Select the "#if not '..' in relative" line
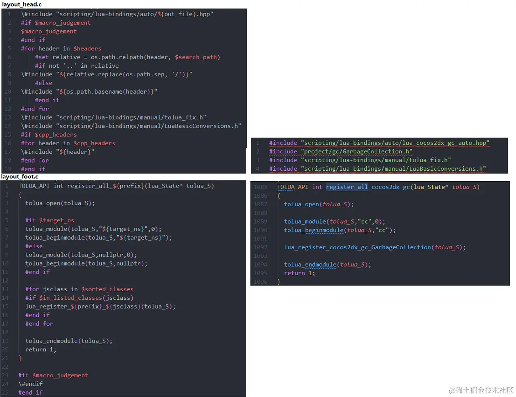 pyautogui.click(x=77, y=66)
